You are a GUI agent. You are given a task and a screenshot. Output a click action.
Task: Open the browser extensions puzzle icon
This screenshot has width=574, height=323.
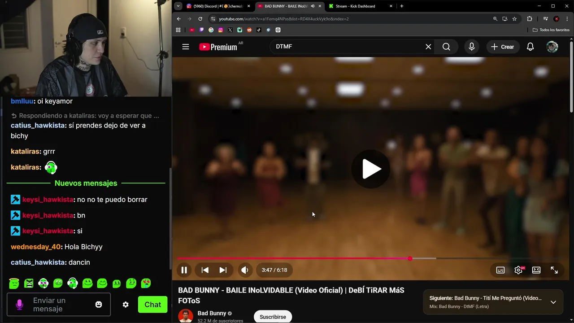coord(530,19)
